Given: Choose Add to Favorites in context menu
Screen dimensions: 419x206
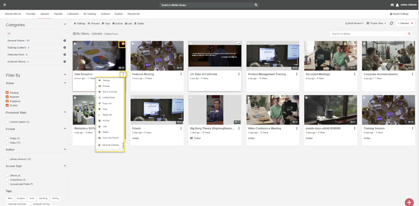Looking at the screenshot, I should click(109, 92).
